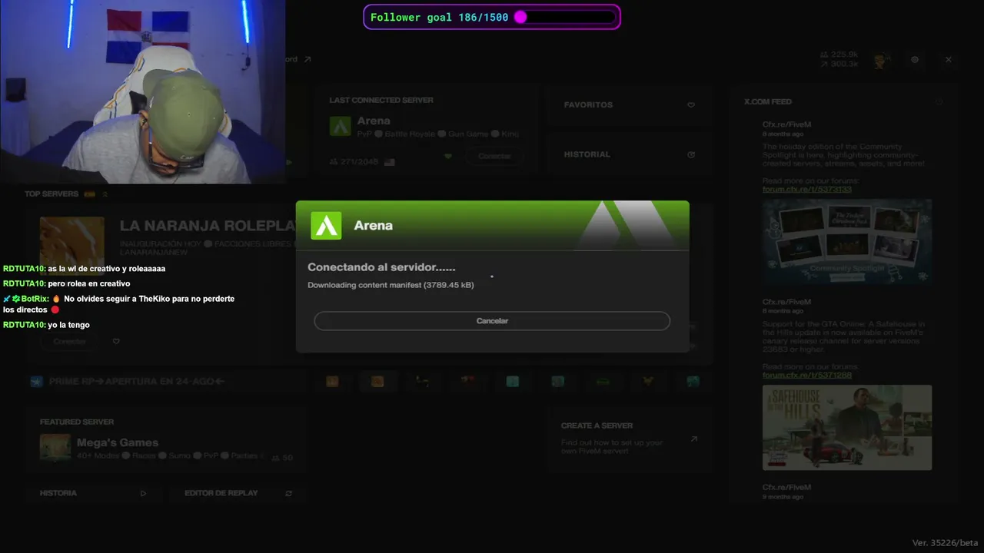The height and width of the screenshot is (553, 984).
Task: Click the Arena icon under Last Connected Server
Action: point(340,127)
